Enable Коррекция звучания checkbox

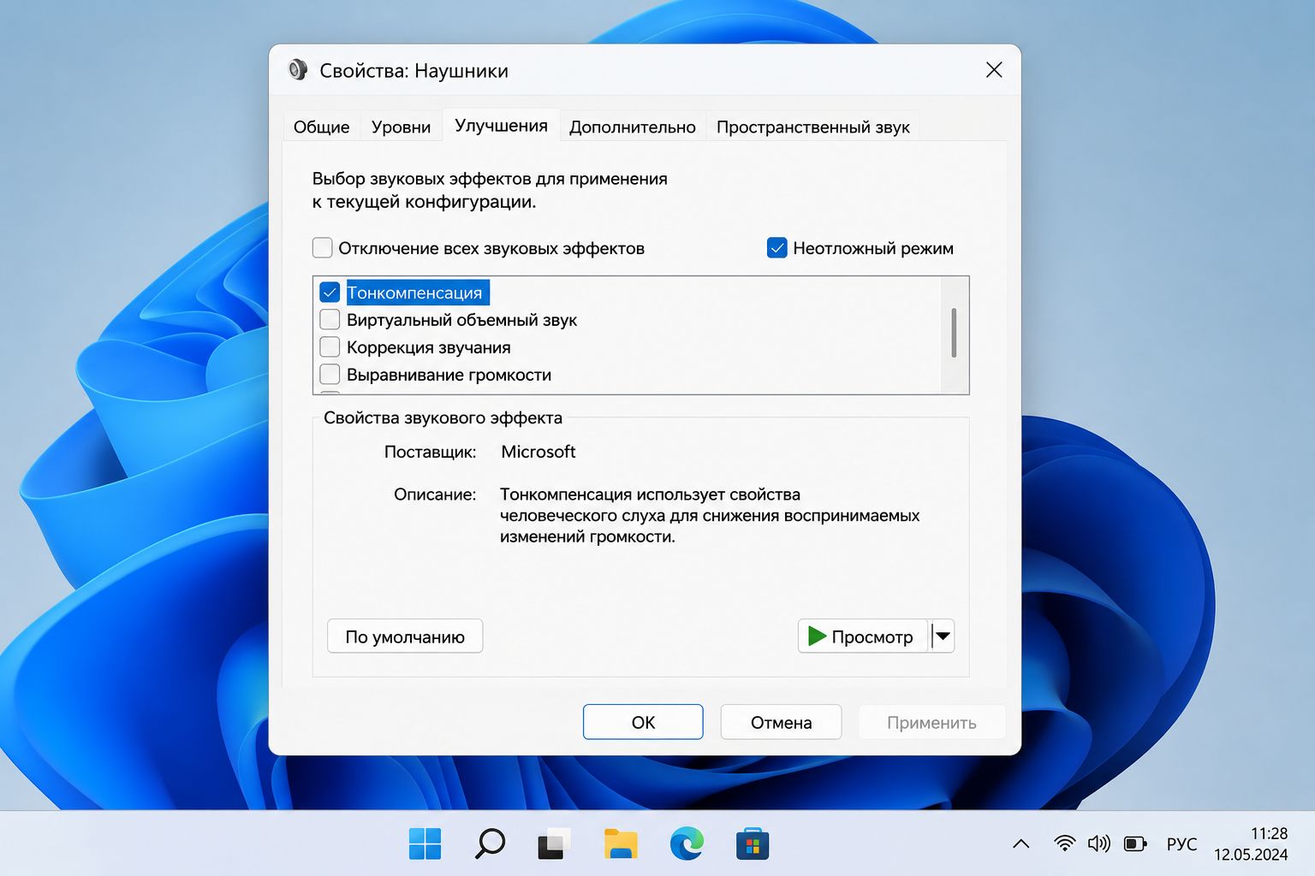click(x=330, y=347)
